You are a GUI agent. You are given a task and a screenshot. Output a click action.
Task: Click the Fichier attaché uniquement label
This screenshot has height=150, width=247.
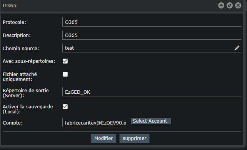pos(20,77)
